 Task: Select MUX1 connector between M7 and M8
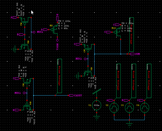(85, 59)
